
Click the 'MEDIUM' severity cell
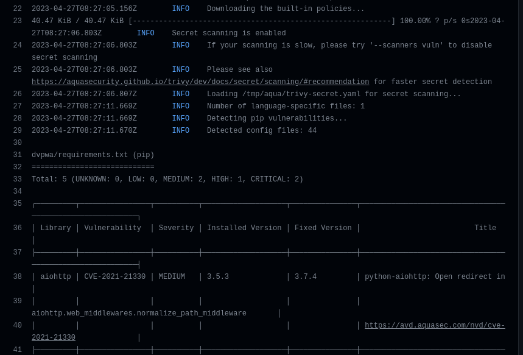click(x=172, y=276)
